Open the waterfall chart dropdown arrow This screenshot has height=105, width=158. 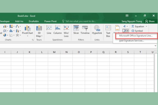pyautogui.click(x=20, y=27)
